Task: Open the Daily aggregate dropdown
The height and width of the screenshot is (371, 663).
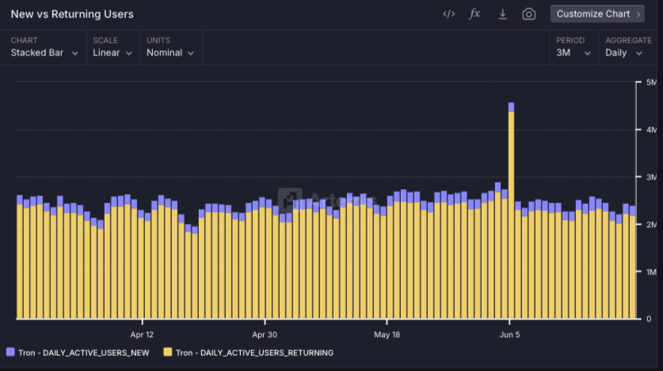Action: (x=623, y=53)
